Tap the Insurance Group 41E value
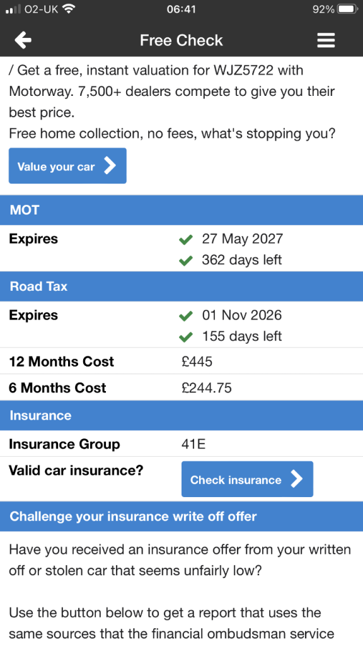Screen dimensions: 363x646 [x=193, y=444]
